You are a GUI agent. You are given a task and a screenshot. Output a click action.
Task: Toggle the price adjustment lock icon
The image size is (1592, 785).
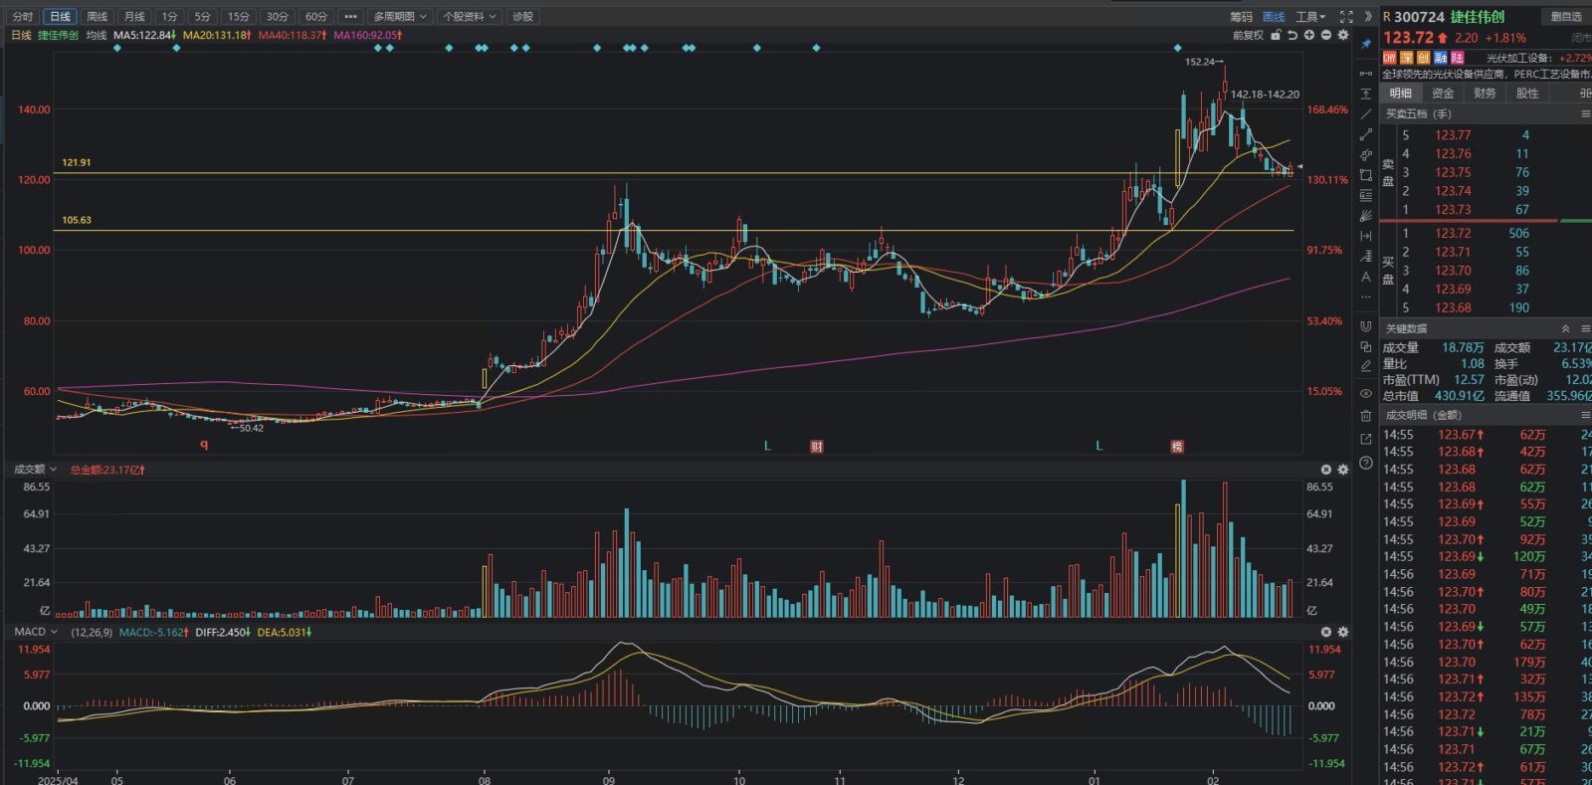(x=1276, y=35)
